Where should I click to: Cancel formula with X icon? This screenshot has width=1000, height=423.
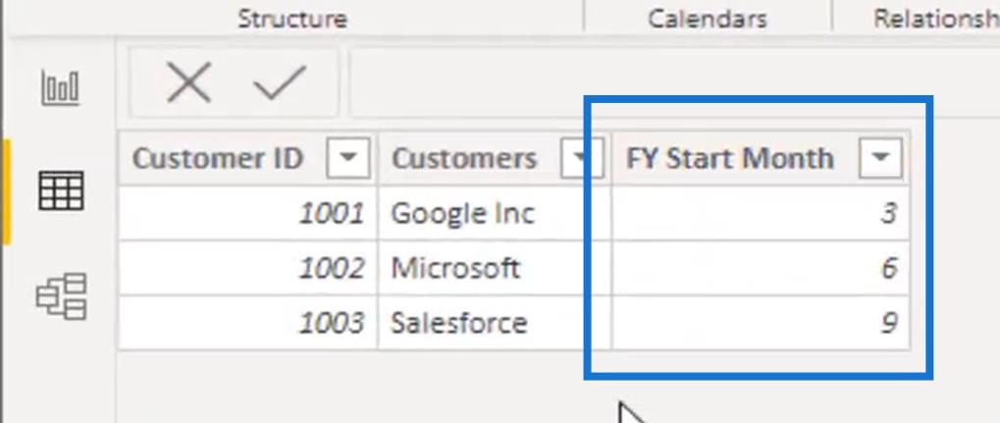(188, 82)
